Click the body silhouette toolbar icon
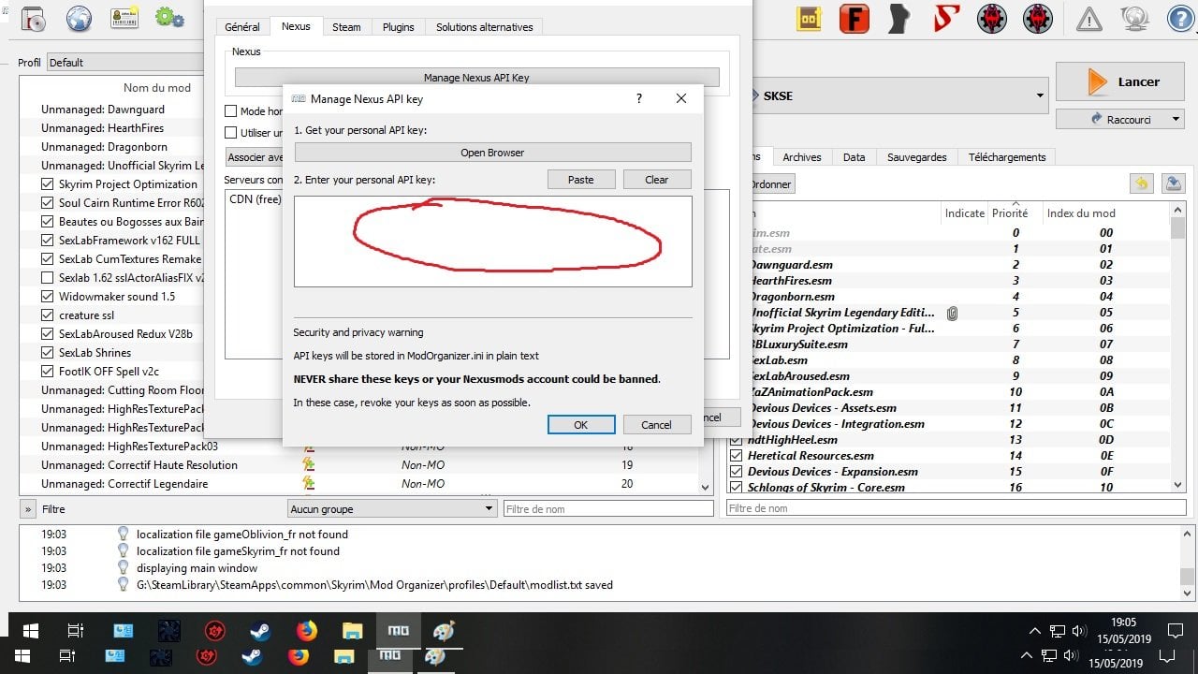The width and height of the screenshot is (1198, 674). tap(899, 19)
